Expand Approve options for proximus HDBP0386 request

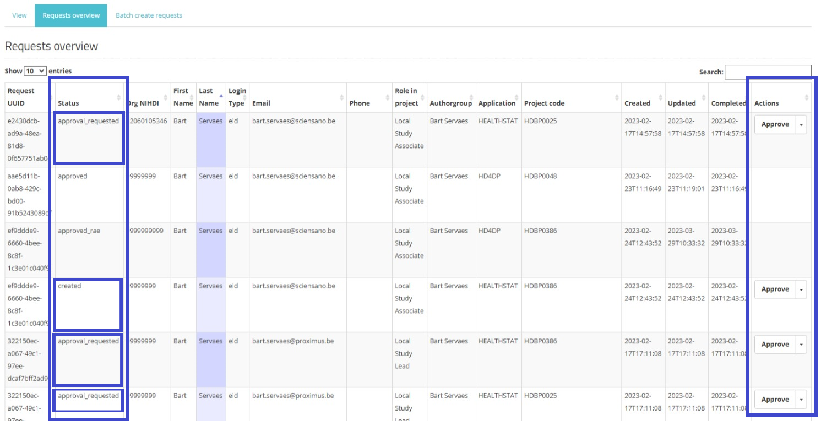click(801, 345)
